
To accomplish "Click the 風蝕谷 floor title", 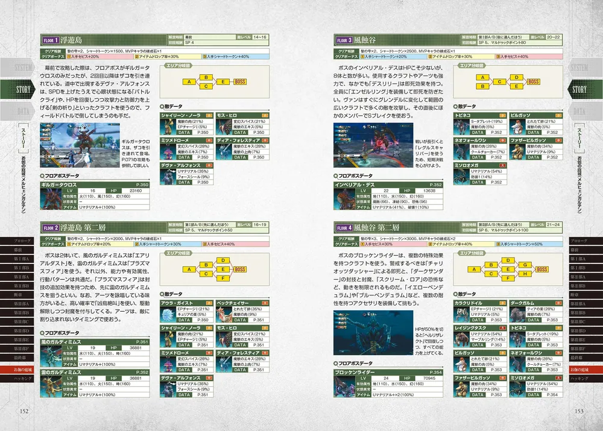I will [365, 40].
